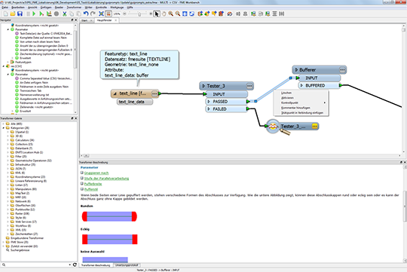The image size is (407, 272).
Task: Undo the last action with the blue arrow
Action: pyautogui.click(x=86, y=14)
